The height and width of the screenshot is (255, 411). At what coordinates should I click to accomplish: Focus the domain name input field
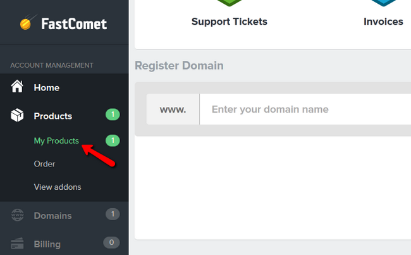[x=305, y=109]
